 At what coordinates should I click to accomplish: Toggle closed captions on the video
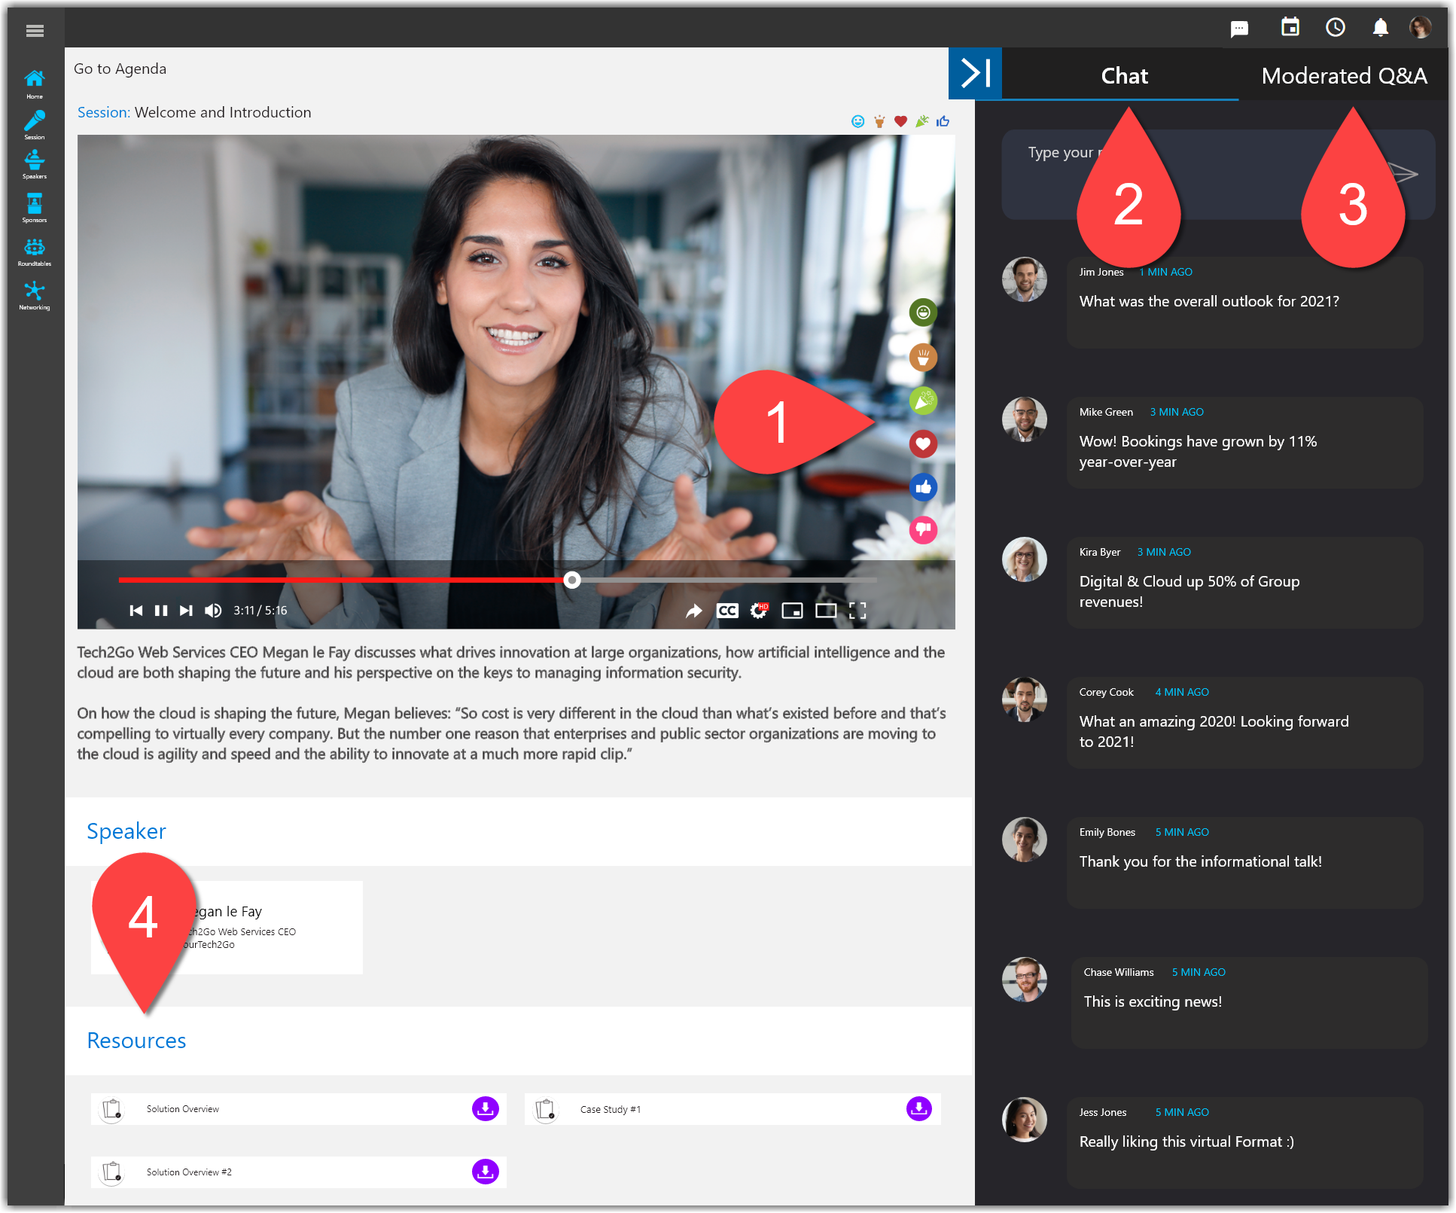(x=727, y=611)
